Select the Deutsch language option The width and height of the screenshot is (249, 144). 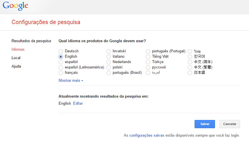tap(61, 51)
